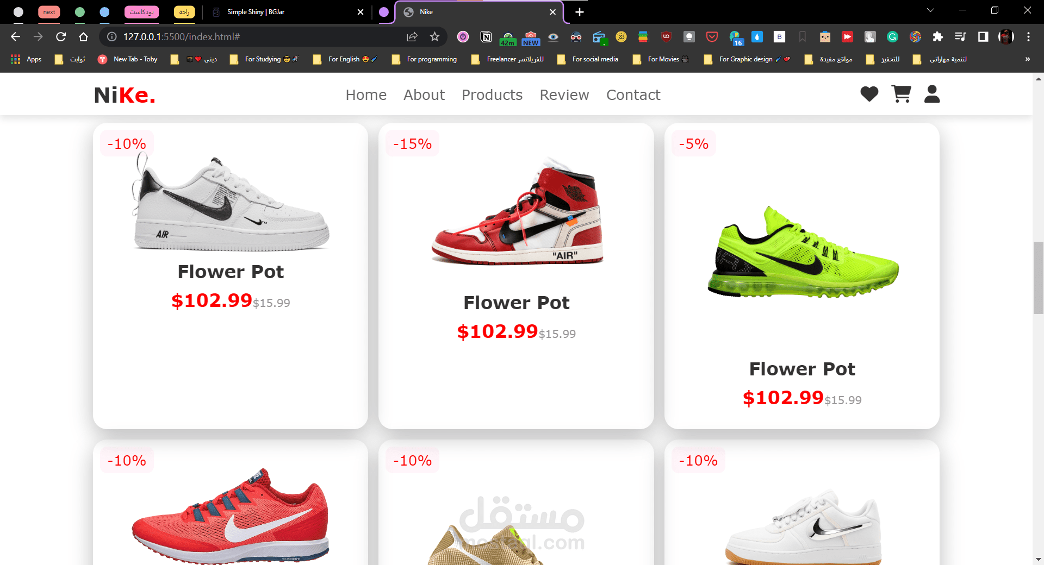
Task: Open the uBlock shield extension icon
Action: [666, 36]
